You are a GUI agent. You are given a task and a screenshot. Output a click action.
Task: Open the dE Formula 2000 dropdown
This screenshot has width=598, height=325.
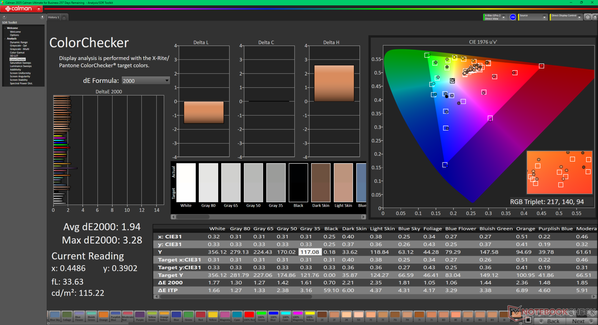[x=145, y=81]
